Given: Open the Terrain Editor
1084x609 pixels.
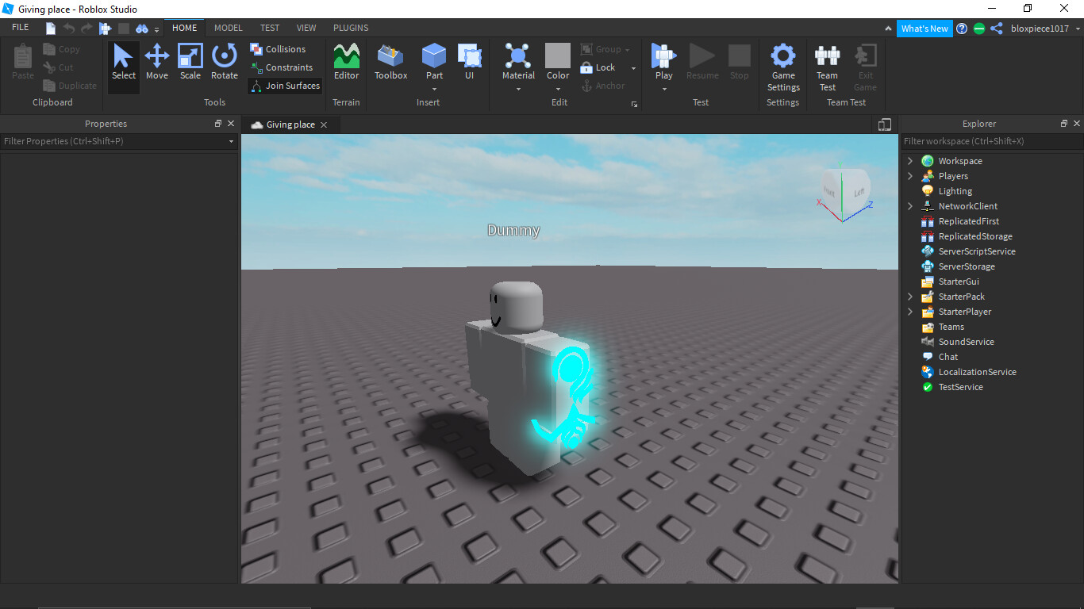Looking at the screenshot, I should point(346,63).
